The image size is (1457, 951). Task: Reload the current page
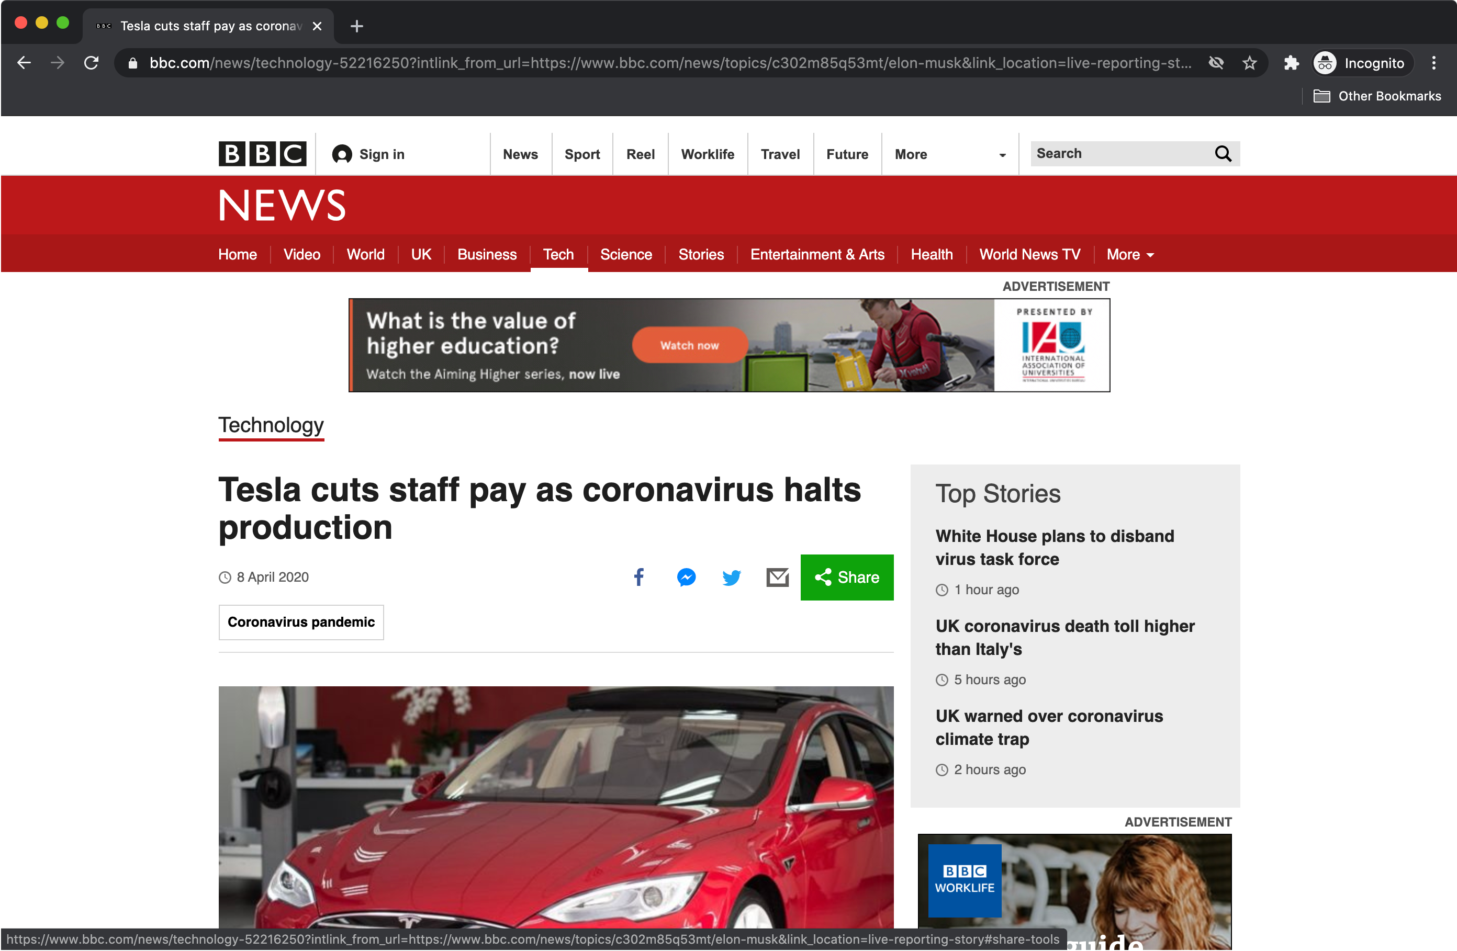point(91,62)
